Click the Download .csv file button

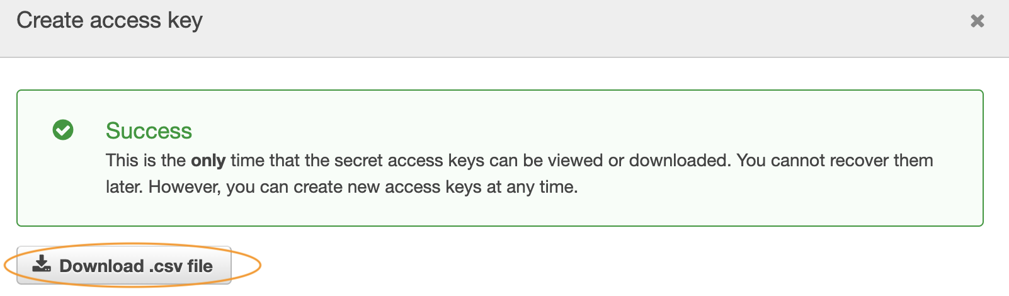(124, 265)
